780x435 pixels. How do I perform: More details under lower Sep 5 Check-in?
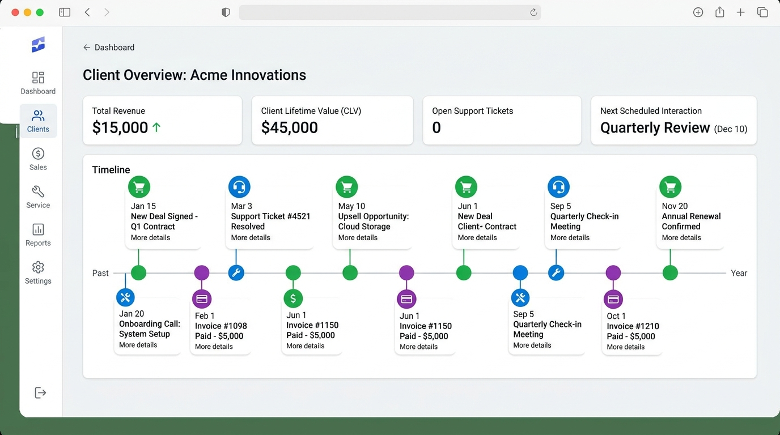click(x=532, y=346)
